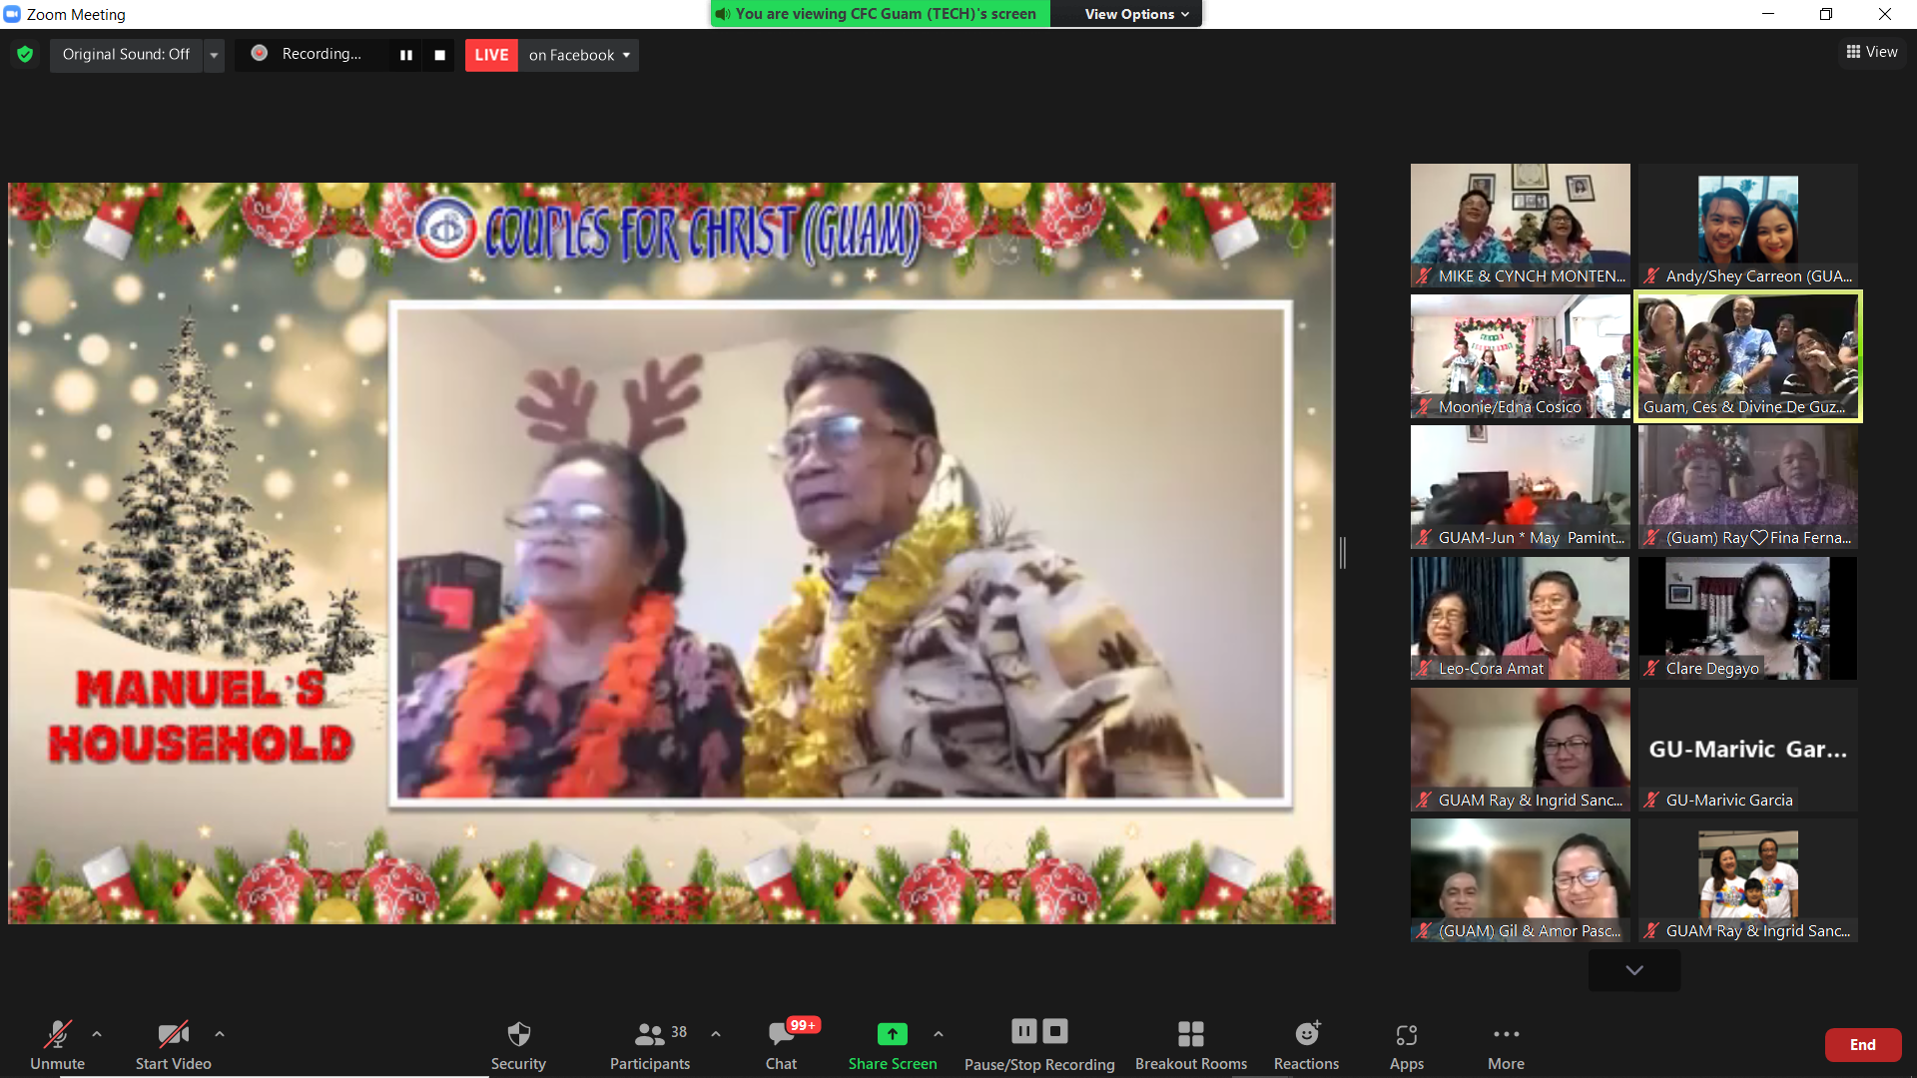The height and width of the screenshot is (1078, 1917).
Task: Expand Share Screen options caret
Action: tap(939, 1034)
